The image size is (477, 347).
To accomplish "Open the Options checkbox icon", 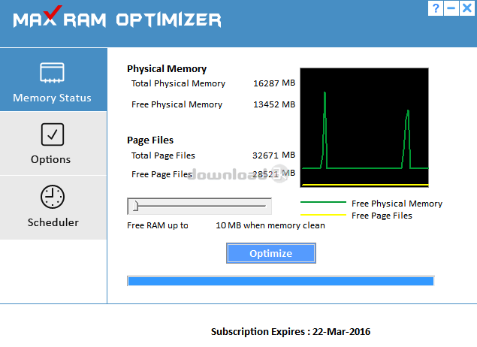I will click(x=53, y=134).
